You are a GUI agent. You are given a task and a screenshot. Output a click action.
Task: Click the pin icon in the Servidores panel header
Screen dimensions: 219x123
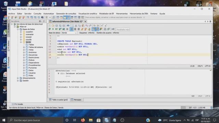click(44, 21)
